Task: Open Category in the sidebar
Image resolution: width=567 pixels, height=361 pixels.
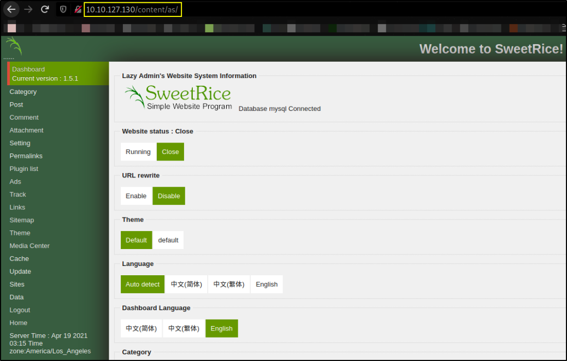Action: pyautogui.click(x=23, y=92)
